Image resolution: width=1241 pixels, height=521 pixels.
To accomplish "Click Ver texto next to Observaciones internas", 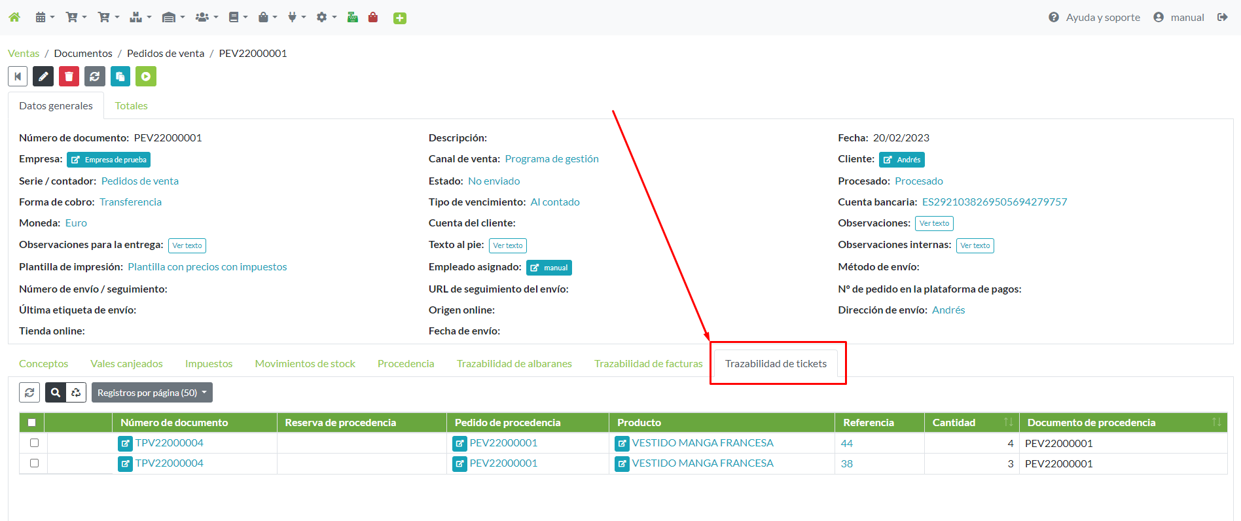I will click(975, 245).
